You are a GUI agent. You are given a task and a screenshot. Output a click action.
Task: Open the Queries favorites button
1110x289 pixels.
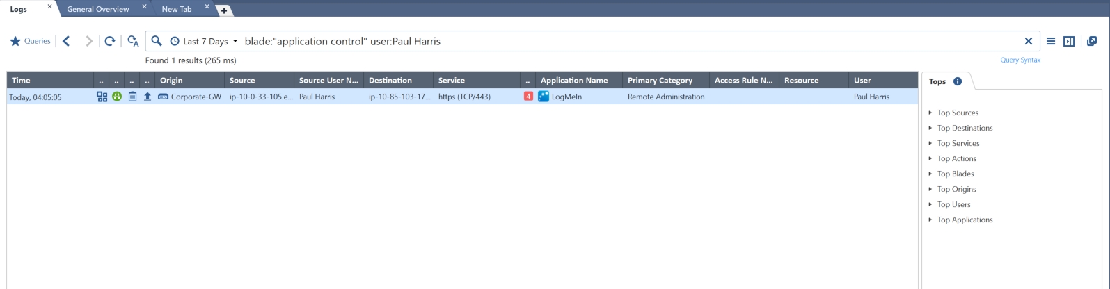pyautogui.click(x=31, y=42)
